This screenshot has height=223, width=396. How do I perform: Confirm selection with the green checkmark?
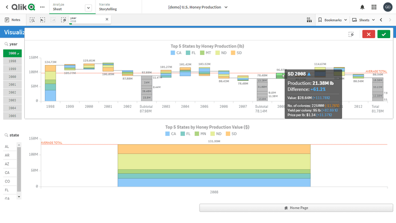pyautogui.click(x=384, y=34)
